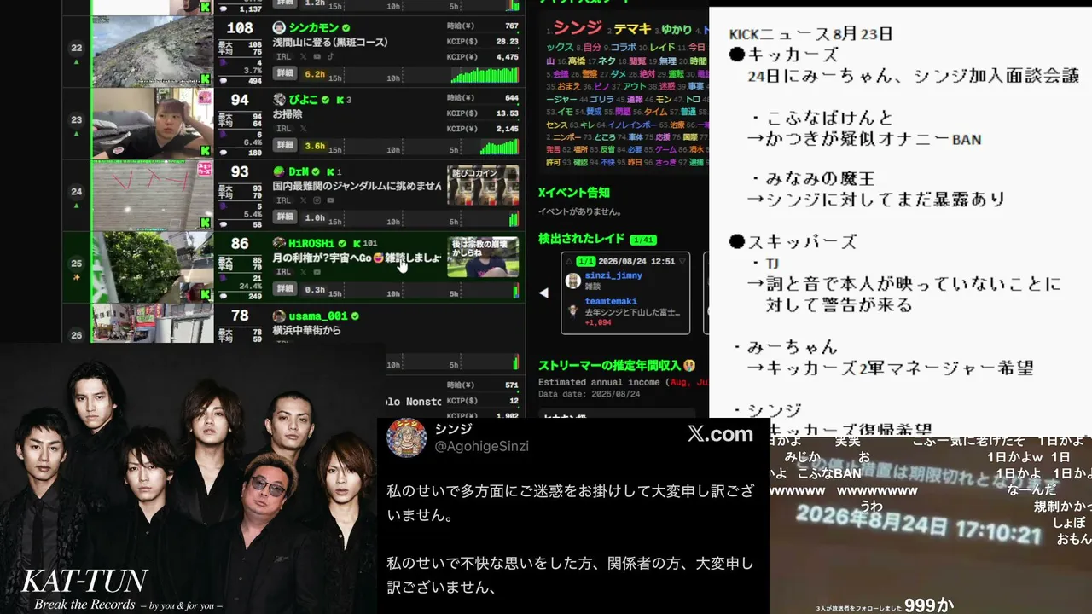Open 詳細 details for HiROSHi

tap(285, 289)
